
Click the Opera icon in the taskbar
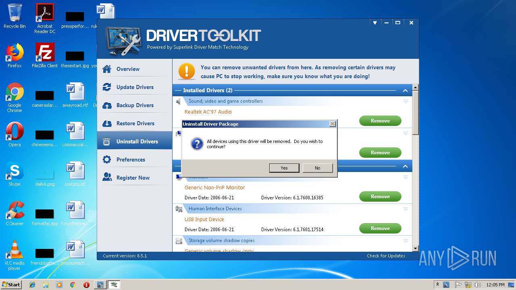86,285
